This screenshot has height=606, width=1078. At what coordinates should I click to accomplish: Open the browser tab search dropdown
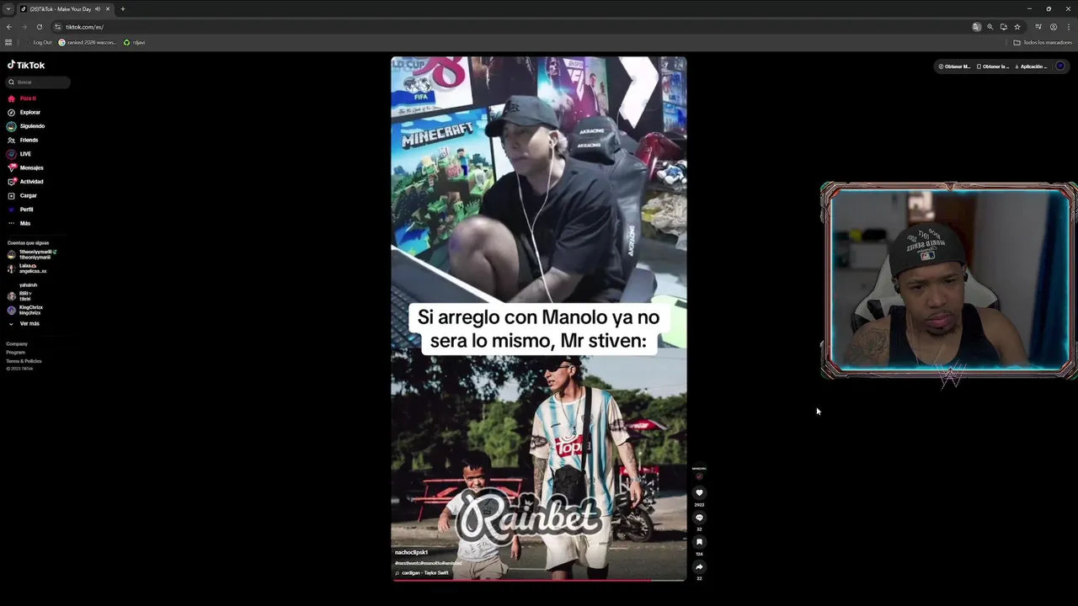pyautogui.click(x=8, y=8)
